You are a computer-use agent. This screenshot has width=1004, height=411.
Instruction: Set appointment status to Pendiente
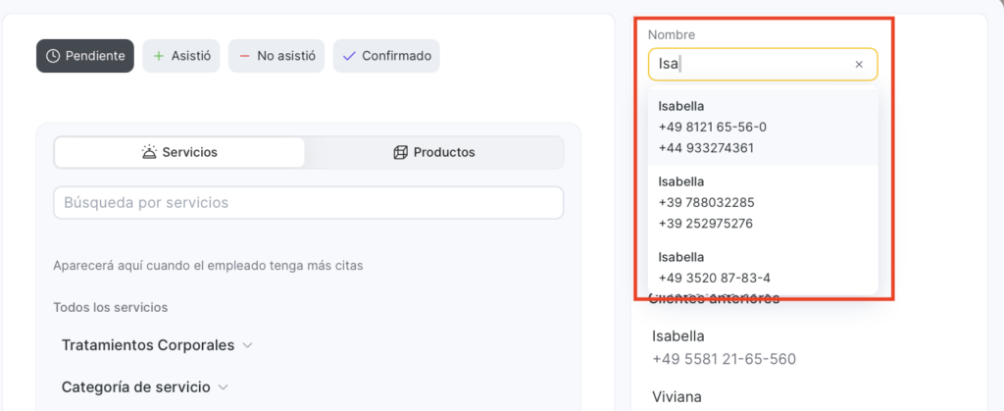pos(85,56)
